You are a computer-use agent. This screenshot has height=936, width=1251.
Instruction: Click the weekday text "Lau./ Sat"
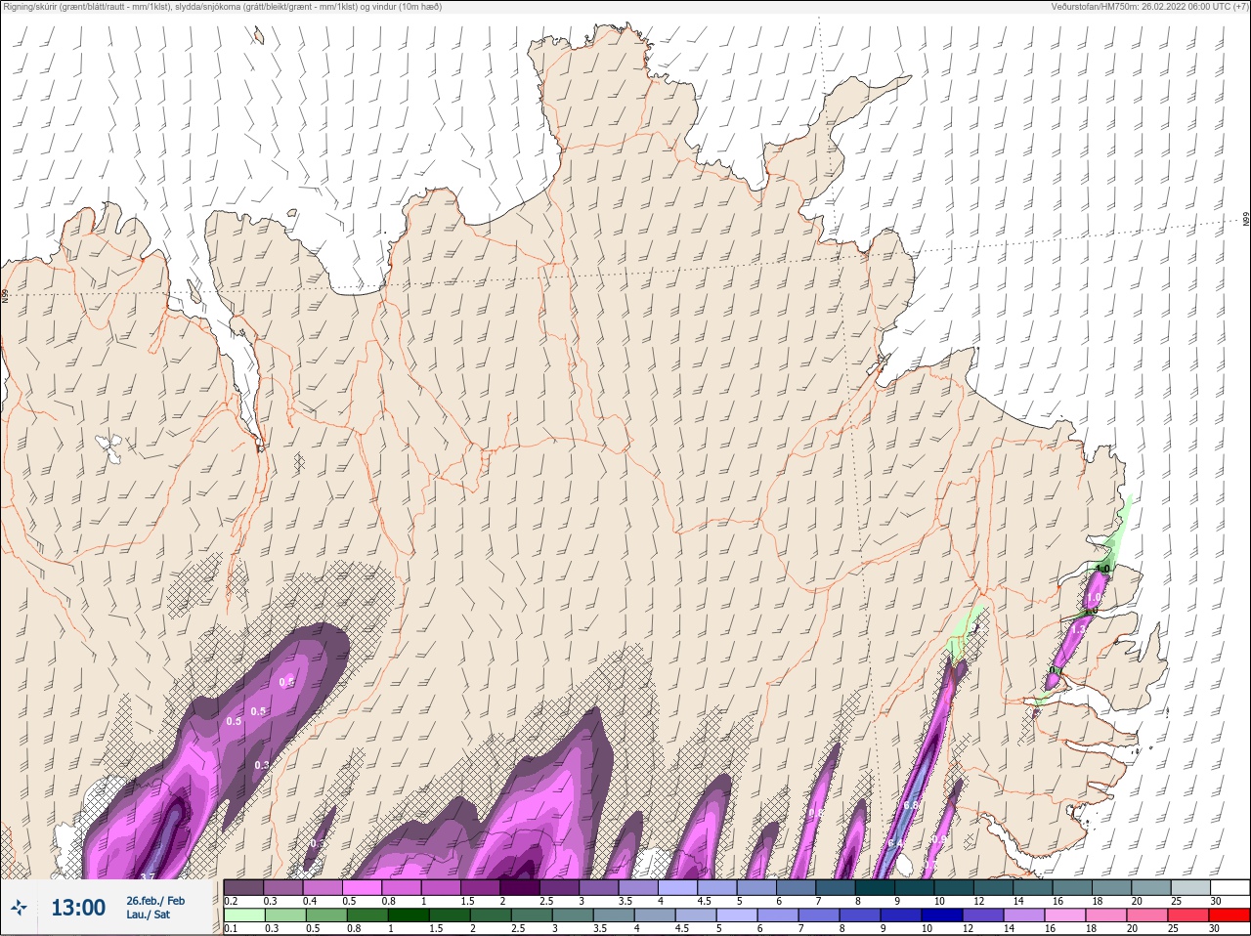pyautogui.click(x=148, y=915)
